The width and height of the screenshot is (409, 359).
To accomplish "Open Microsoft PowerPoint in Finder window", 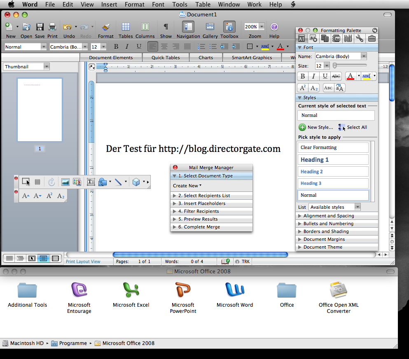I will [183, 290].
